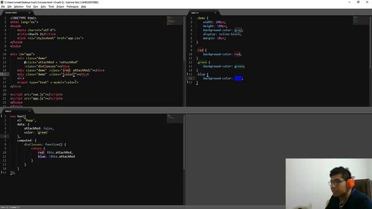Open the File menu
This screenshot has height=209, width=372.
click(x=3, y=6)
